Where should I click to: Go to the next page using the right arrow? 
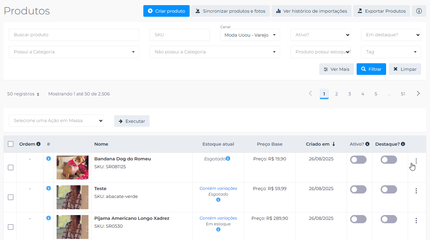pos(418,94)
